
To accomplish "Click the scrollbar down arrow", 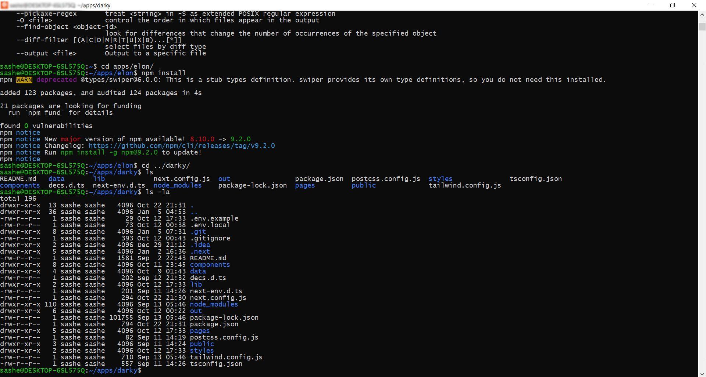I will pos(702,373).
